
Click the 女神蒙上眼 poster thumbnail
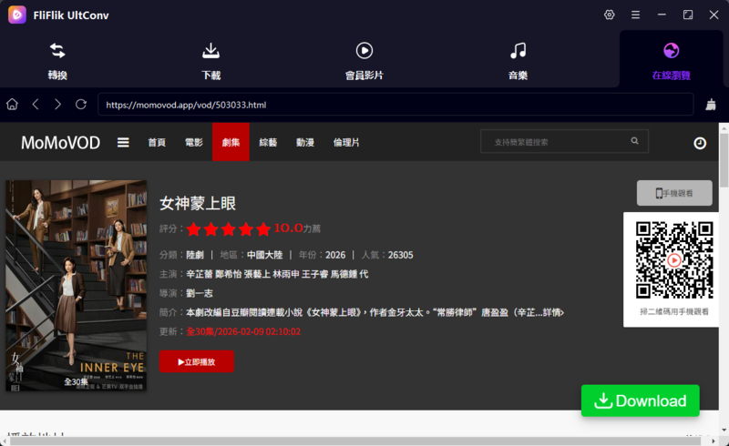point(77,285)
